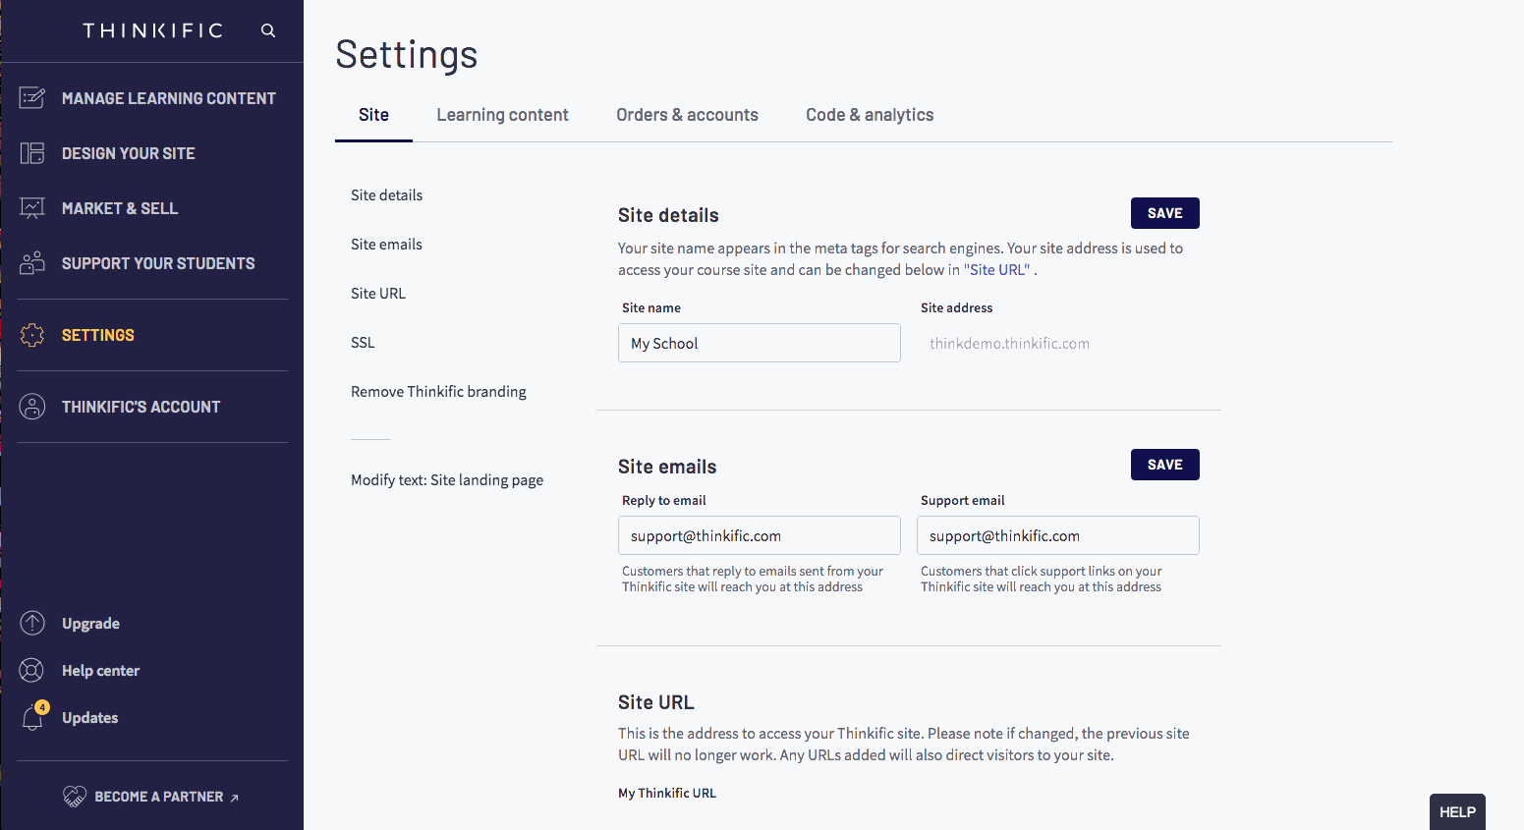Viewport: 1524px width, 830px height.
Task: Open Design Your Site menu
Action: (x=129, y=153)
